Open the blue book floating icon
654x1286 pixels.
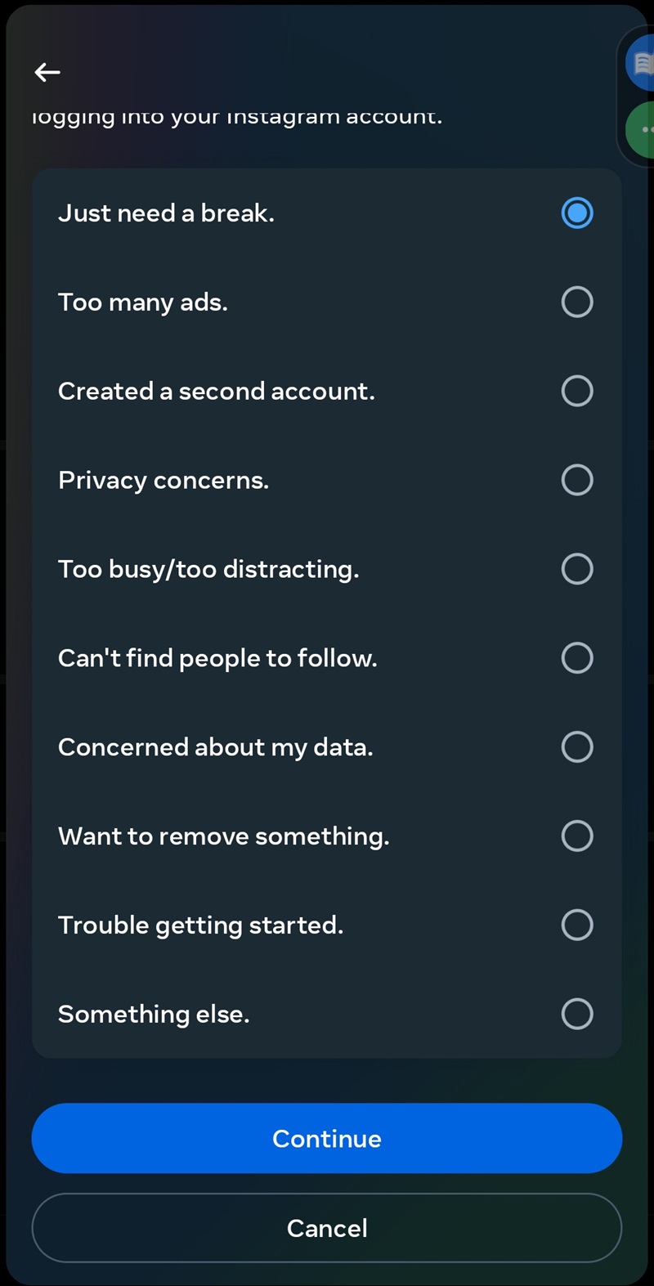[642, 63]
